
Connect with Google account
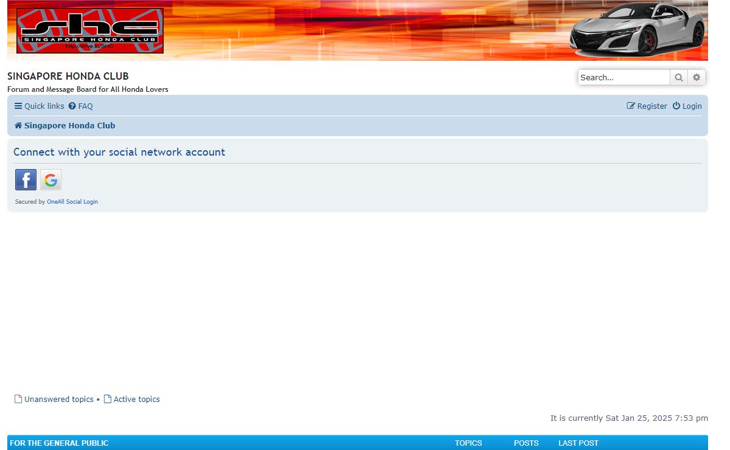point(51,180)
